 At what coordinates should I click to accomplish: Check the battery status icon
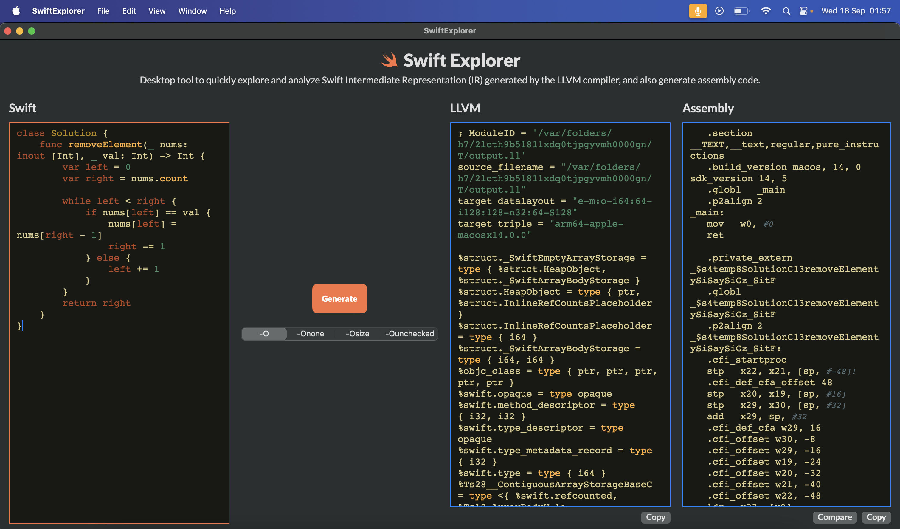pyautogui.click(x=741, y=11)
